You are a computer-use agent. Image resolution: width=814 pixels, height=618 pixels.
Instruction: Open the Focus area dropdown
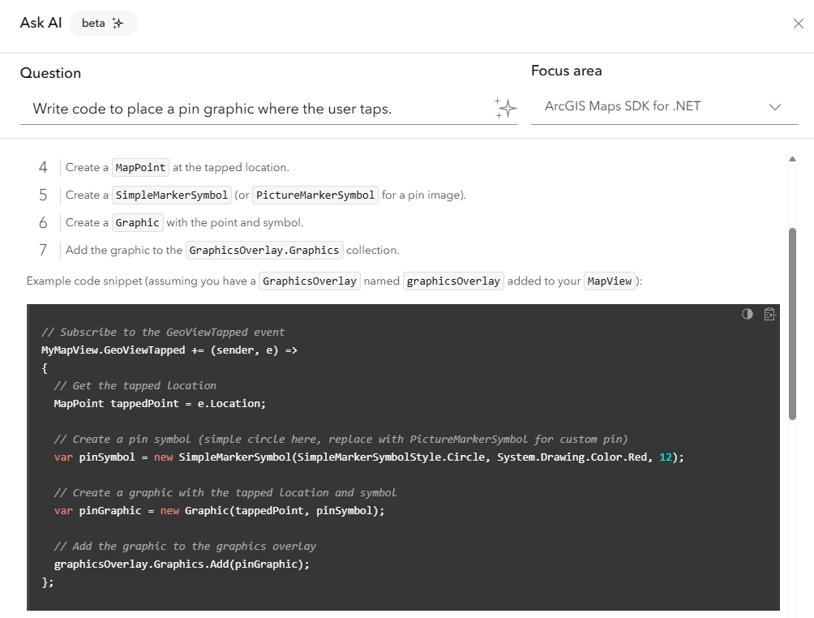[664, 106]
